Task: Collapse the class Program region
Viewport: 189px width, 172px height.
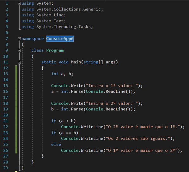Action: pos(19,50)
